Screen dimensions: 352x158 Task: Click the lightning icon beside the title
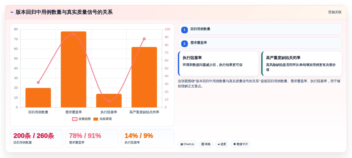pos(12,12)
